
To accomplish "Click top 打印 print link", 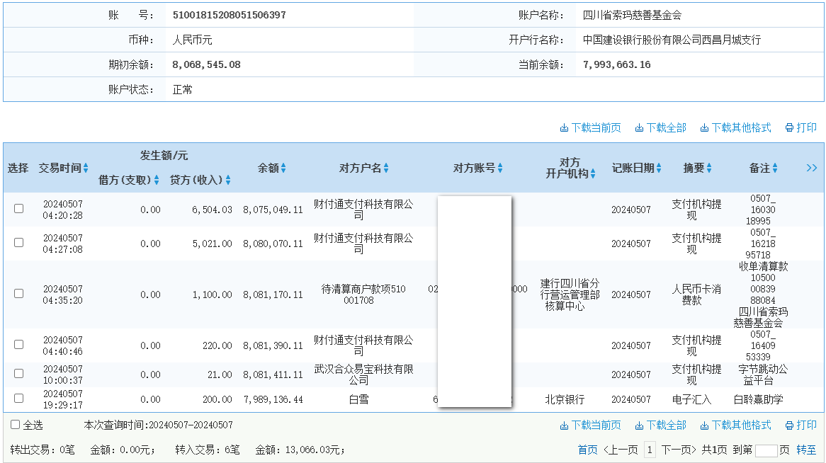I will 800,128.
